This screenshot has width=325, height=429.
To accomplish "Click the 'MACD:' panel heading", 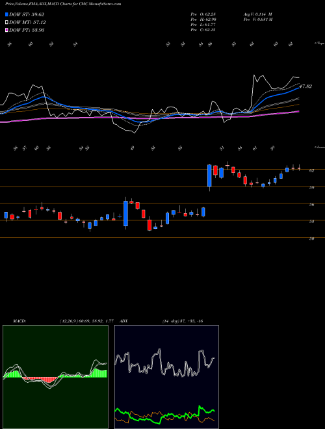I will click(x=19, y=321).
